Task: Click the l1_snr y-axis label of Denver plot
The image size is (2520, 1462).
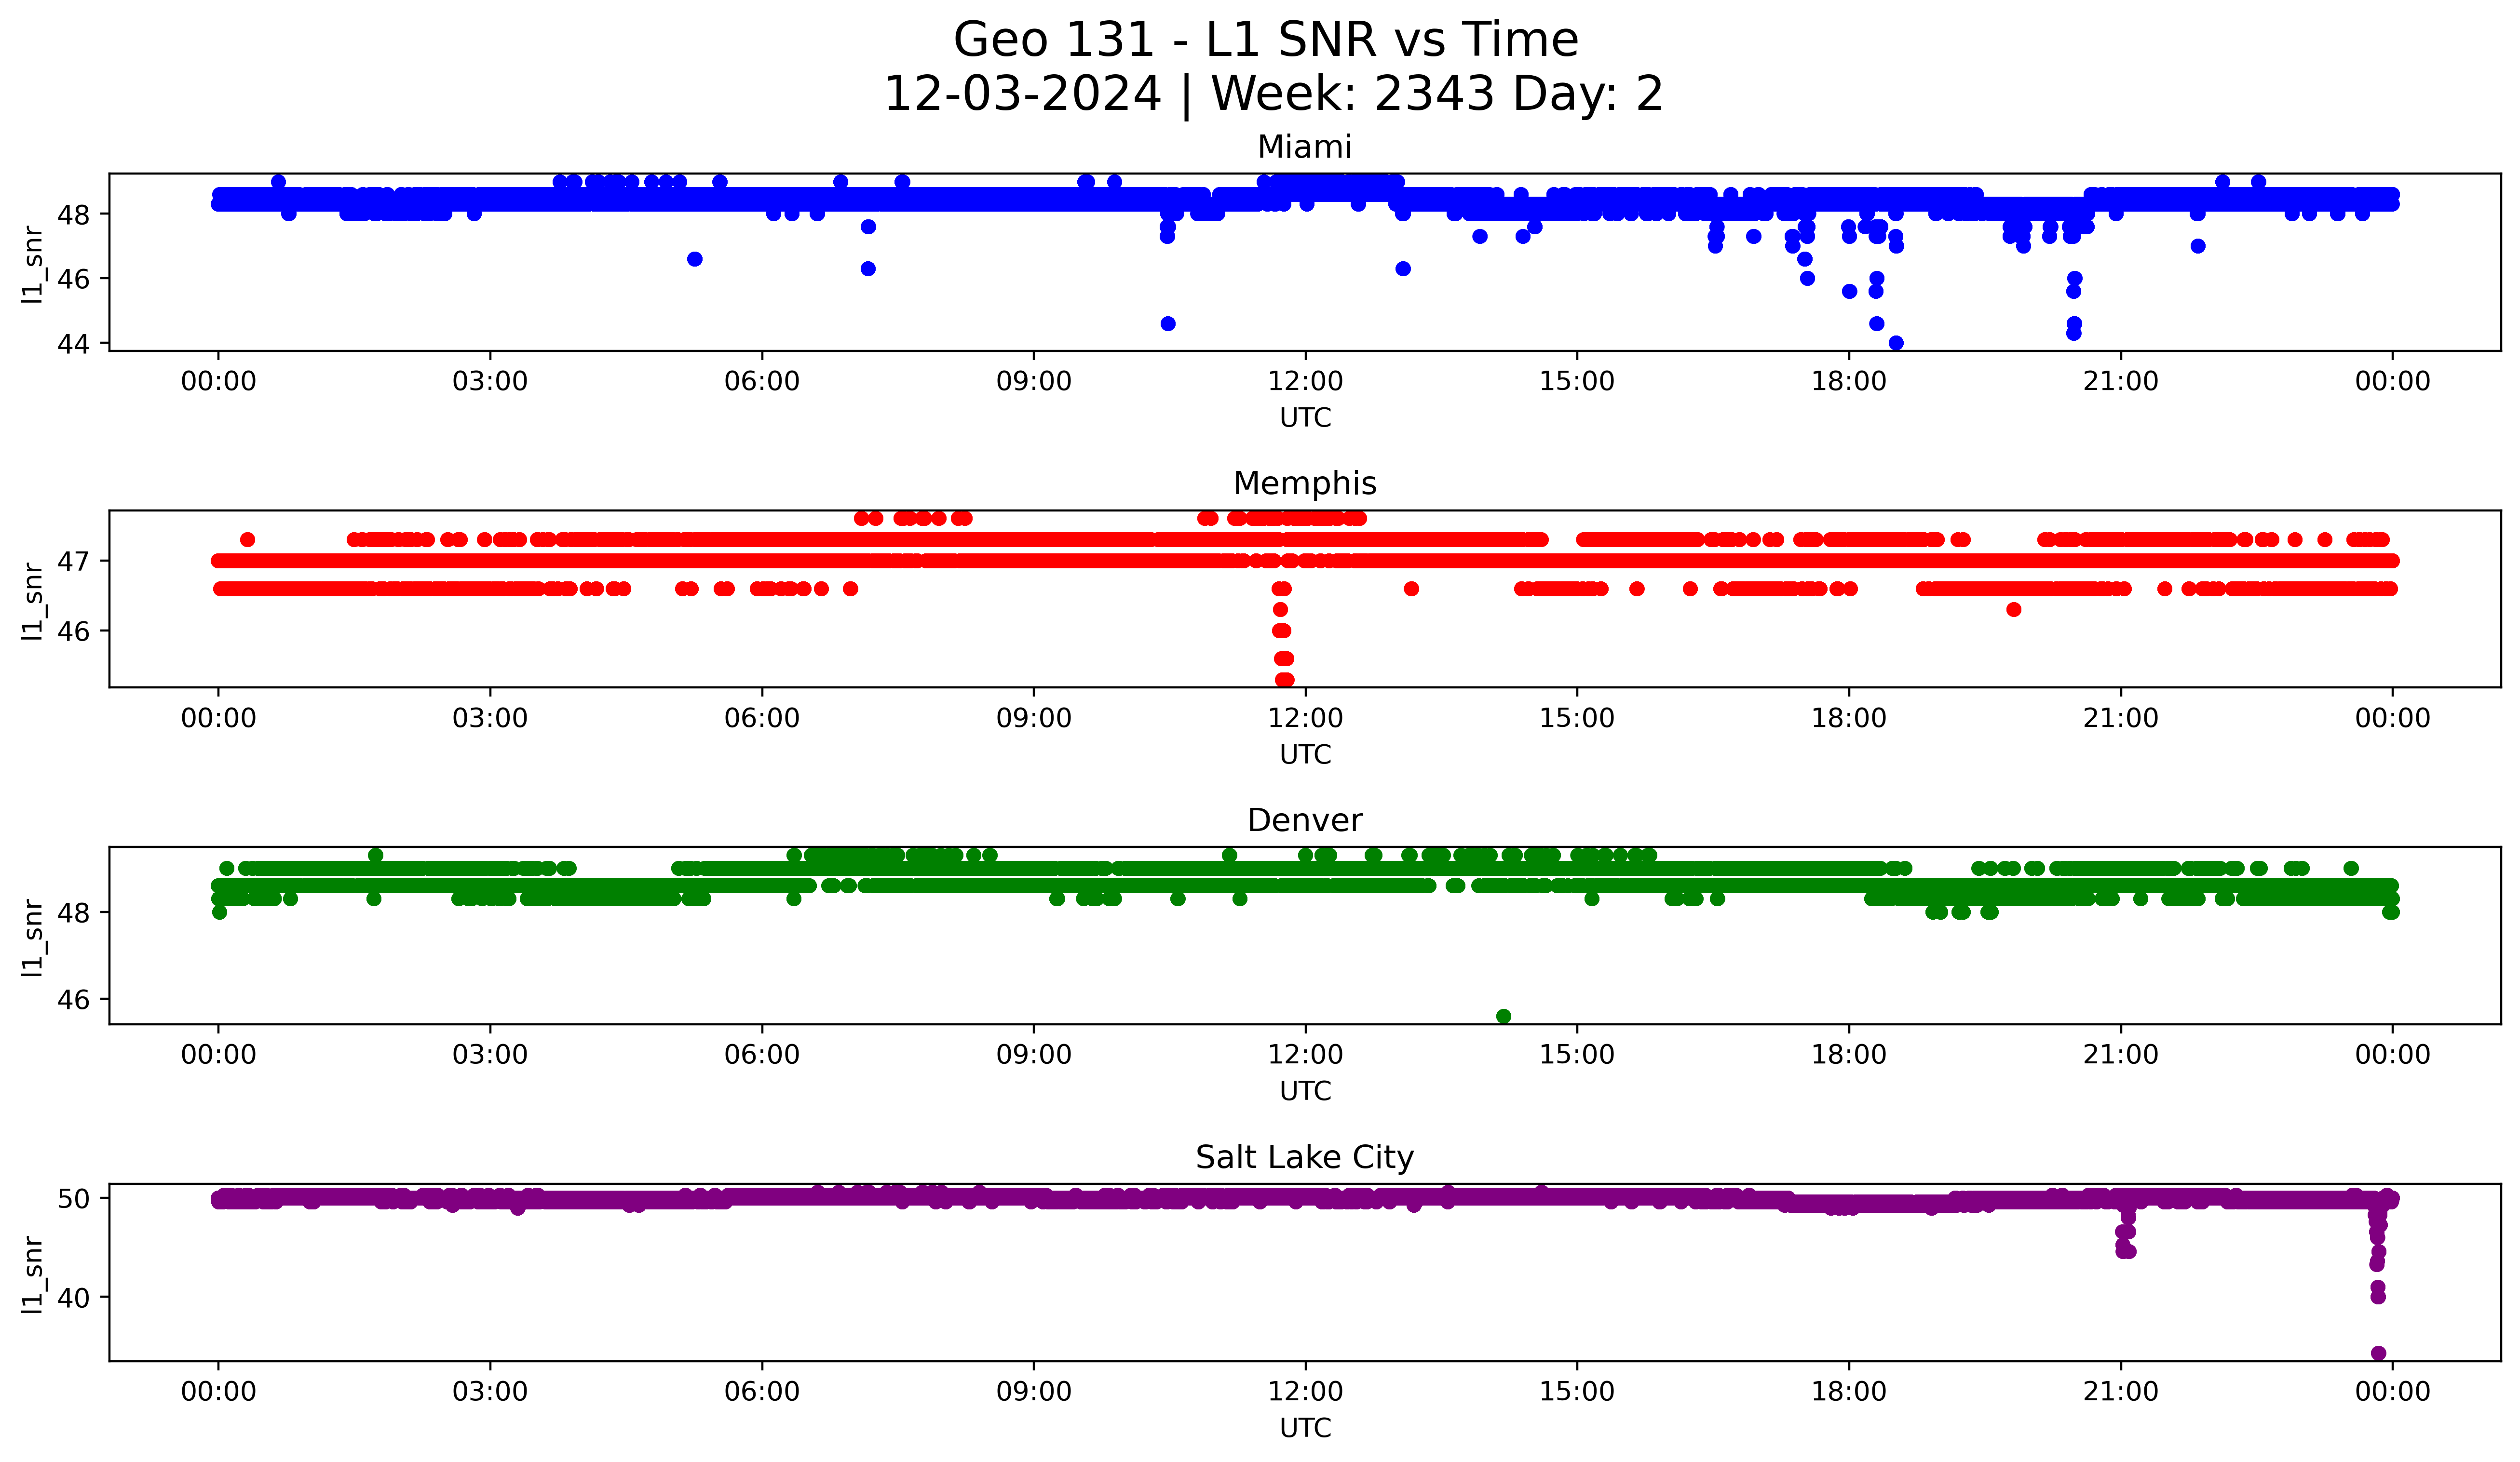Action: [33, 937]
